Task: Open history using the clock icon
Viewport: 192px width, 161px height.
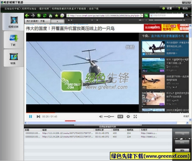Action: point(62,16)
